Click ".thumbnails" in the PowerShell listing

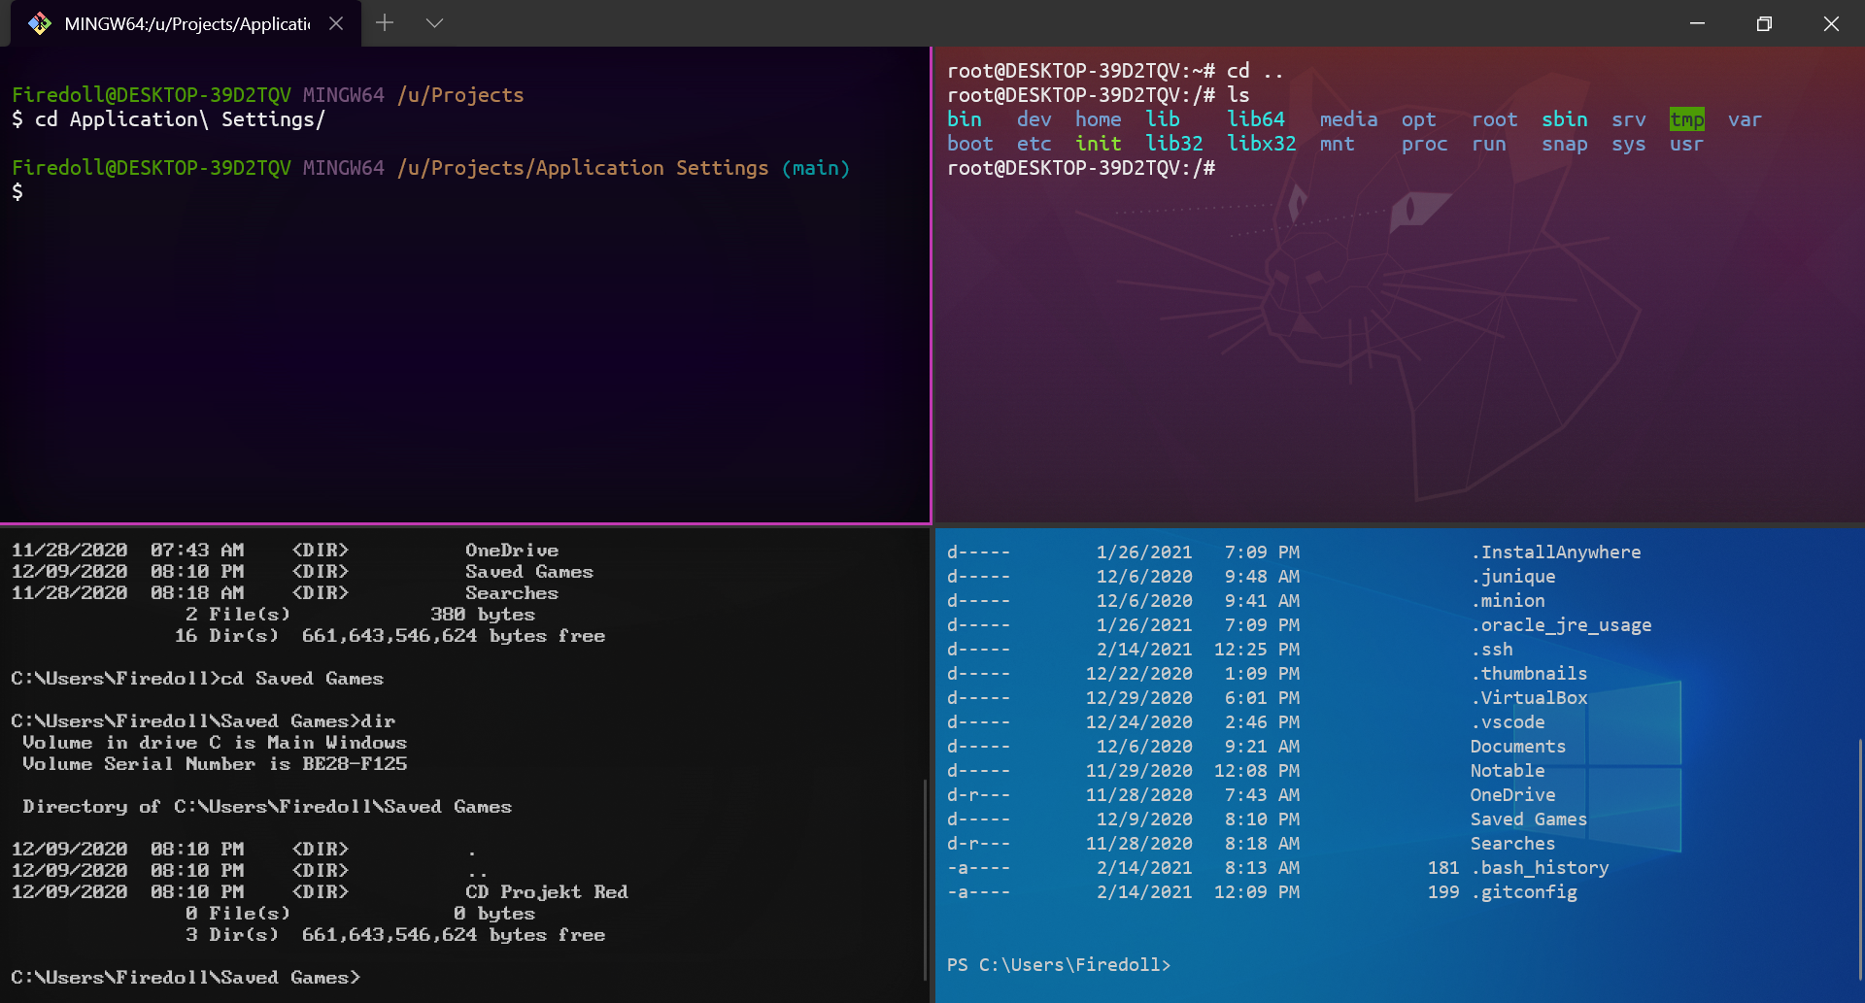pyautogui.click(x=1529, y=674)
